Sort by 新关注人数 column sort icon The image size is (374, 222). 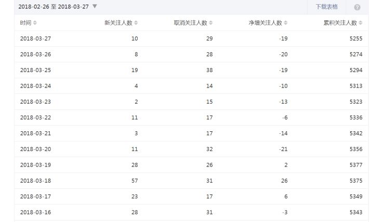136,23
